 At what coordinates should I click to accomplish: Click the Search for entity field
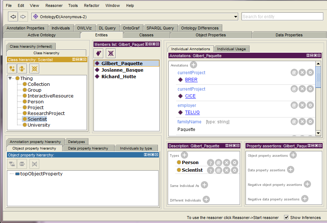point(282,16)
